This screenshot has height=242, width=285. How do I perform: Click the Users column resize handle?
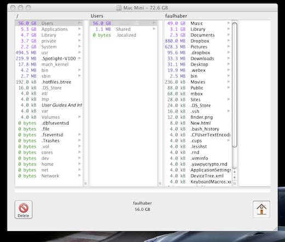(x=160, y=183)
